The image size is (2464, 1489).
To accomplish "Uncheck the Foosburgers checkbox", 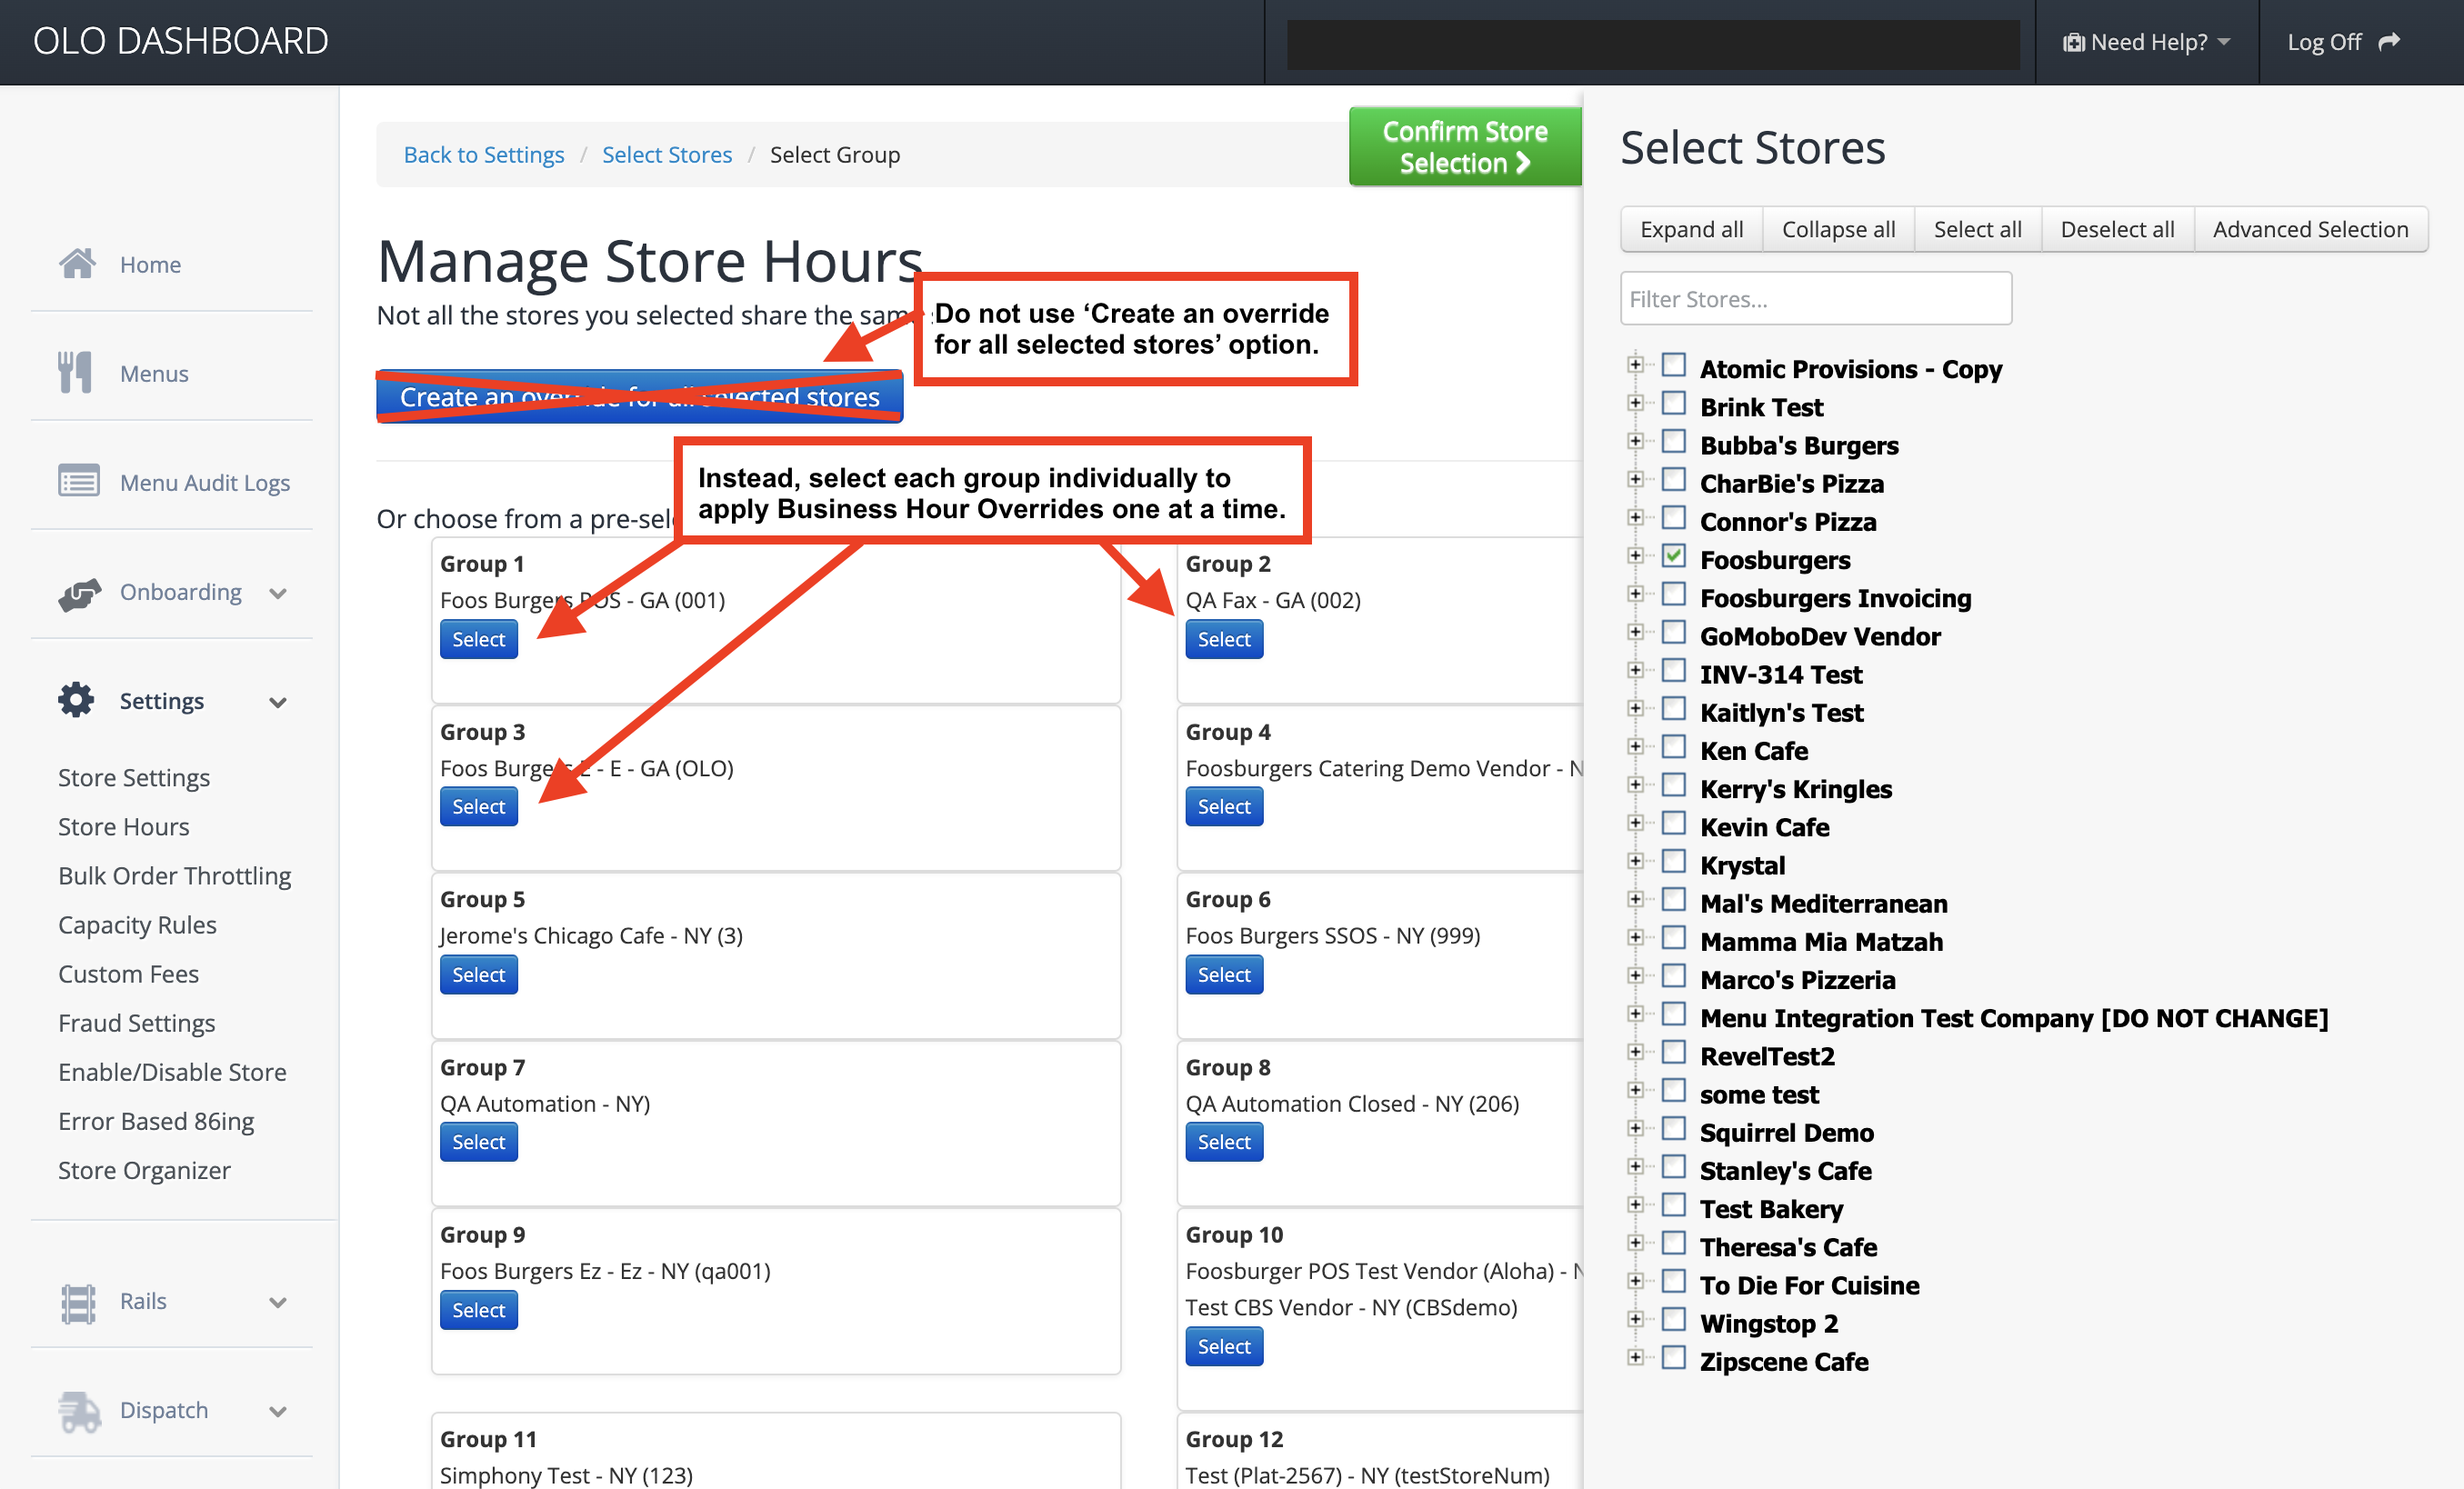I will pos(1673,557).
